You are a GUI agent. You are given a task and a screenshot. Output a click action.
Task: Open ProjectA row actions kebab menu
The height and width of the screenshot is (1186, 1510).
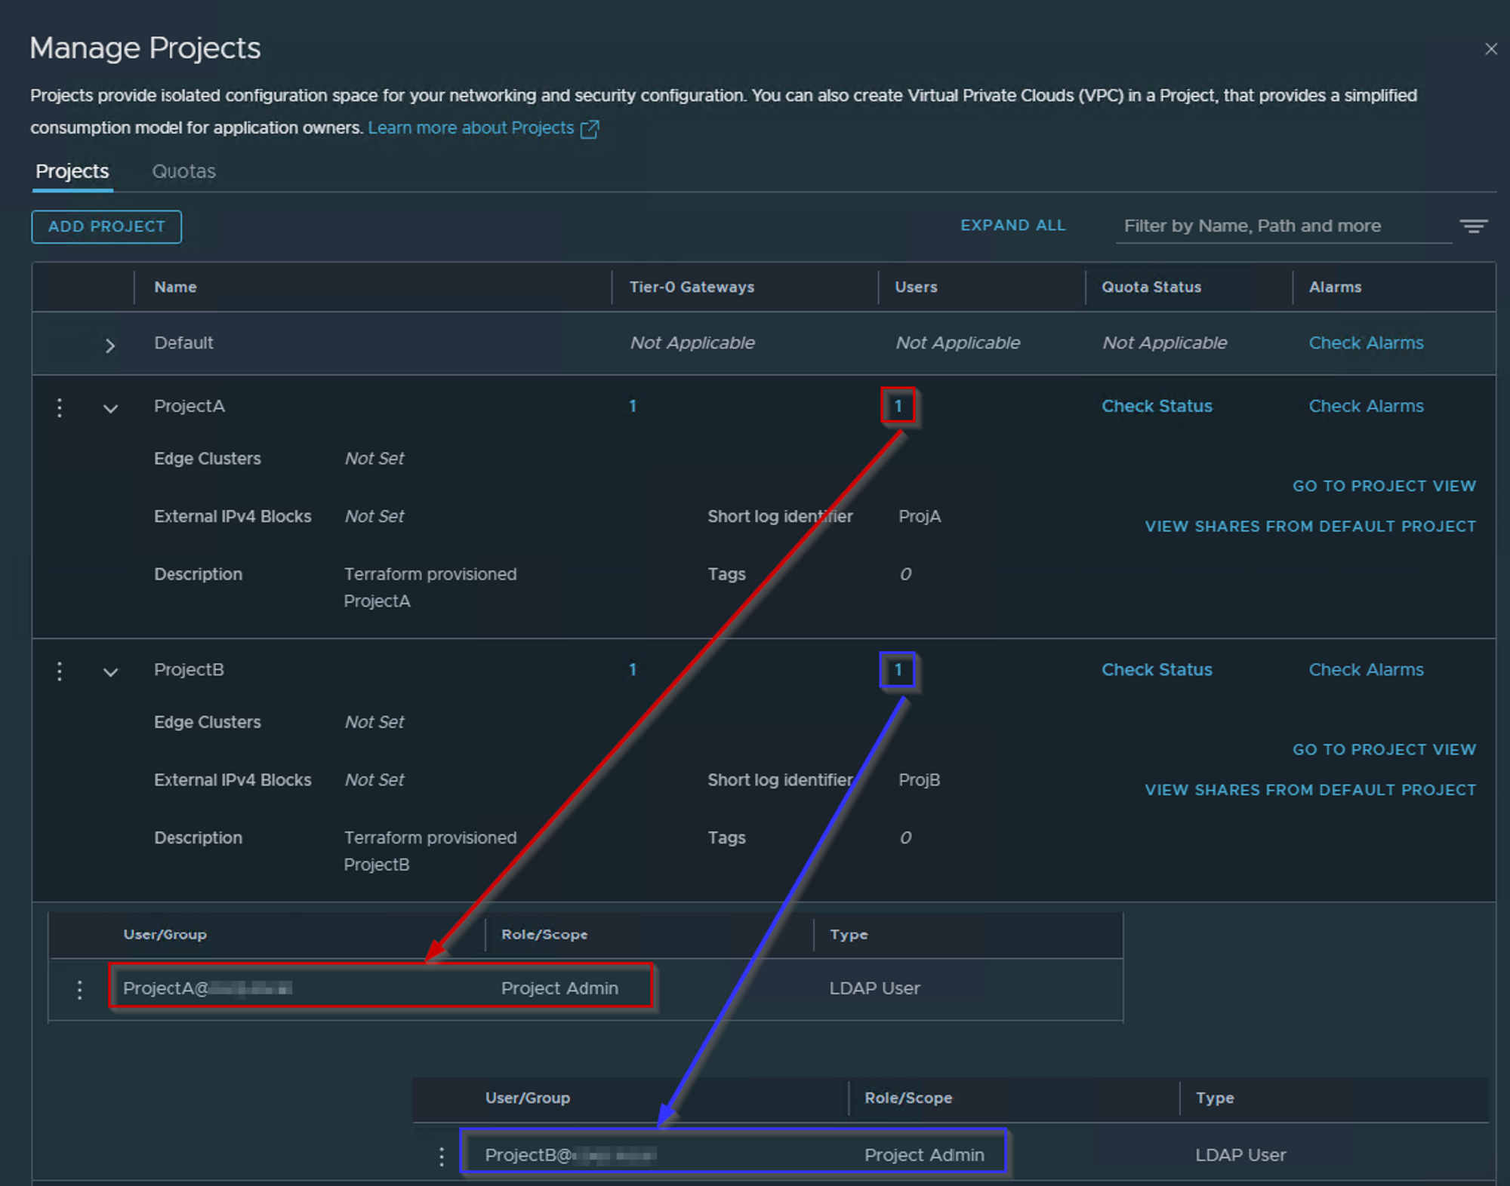point(60,407)
